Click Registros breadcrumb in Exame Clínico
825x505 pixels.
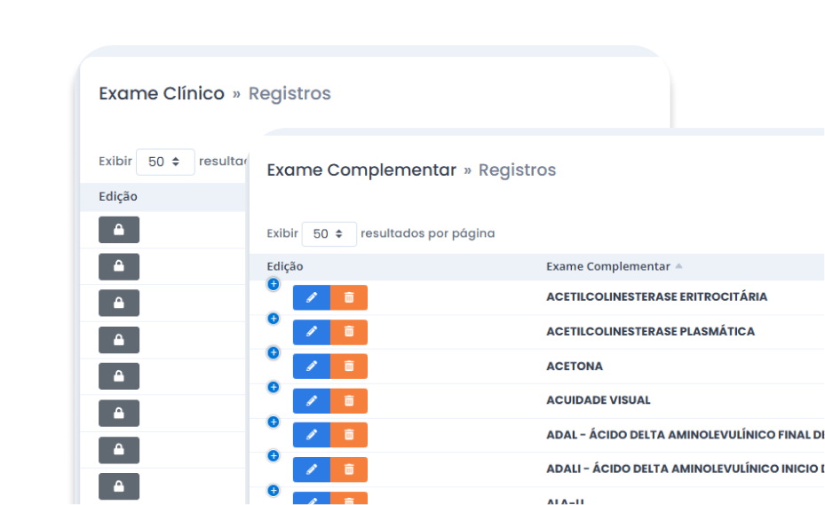[x=290, y=93]
